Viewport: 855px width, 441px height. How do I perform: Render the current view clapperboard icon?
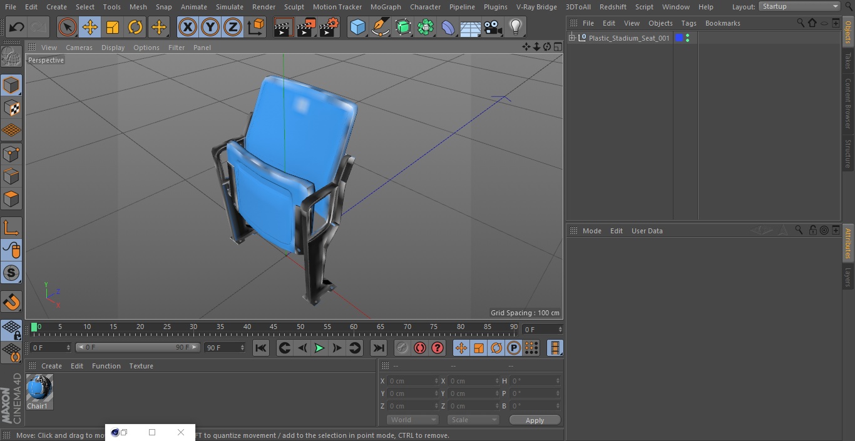(284, 27)
